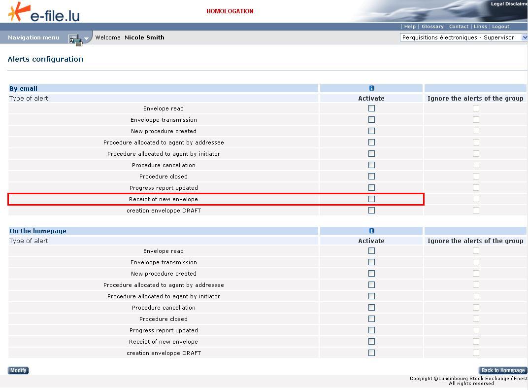Screen dimensions: 528x390
Task: Click the Modify button
Action: [x=18, y=370]
